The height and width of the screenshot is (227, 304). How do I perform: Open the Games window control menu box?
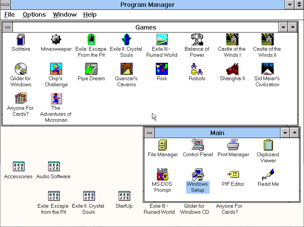pos(8,27)
